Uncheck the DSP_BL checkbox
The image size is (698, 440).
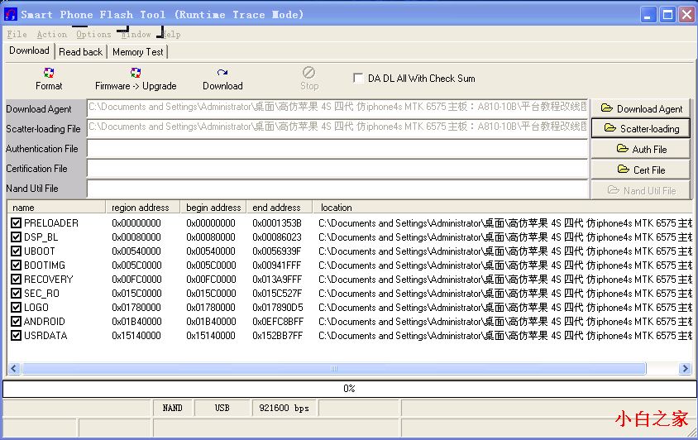pyautogui.click(x=16, y=237)
